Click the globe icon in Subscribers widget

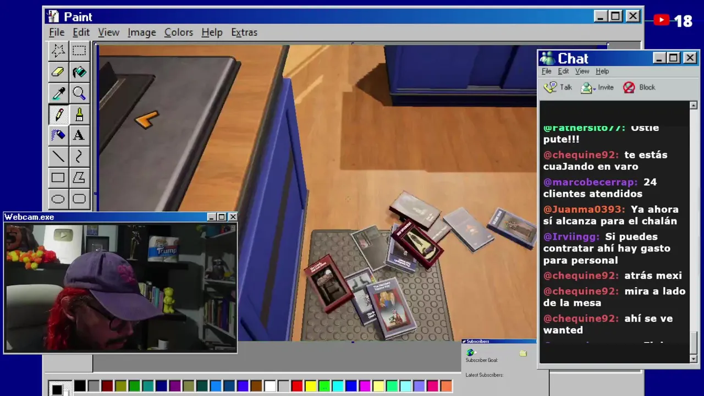click(470, 353)
